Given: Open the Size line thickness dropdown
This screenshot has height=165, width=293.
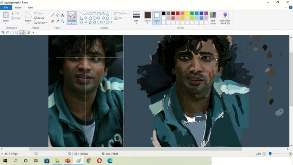Looking at the screenshot, I should 136,18.
